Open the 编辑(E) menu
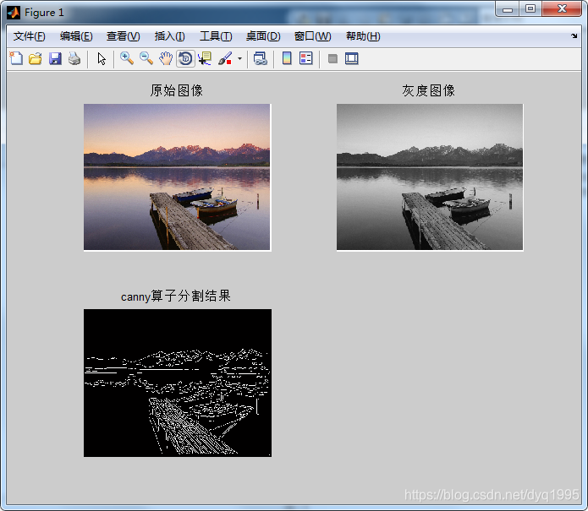Image resolution: width=588 pixels, height=511 pixels. pyautogui.click(x=76, y=36)
